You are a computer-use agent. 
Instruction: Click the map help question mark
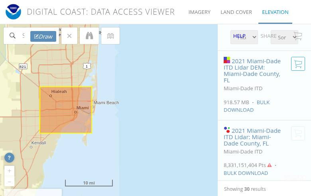click(9, 158)
